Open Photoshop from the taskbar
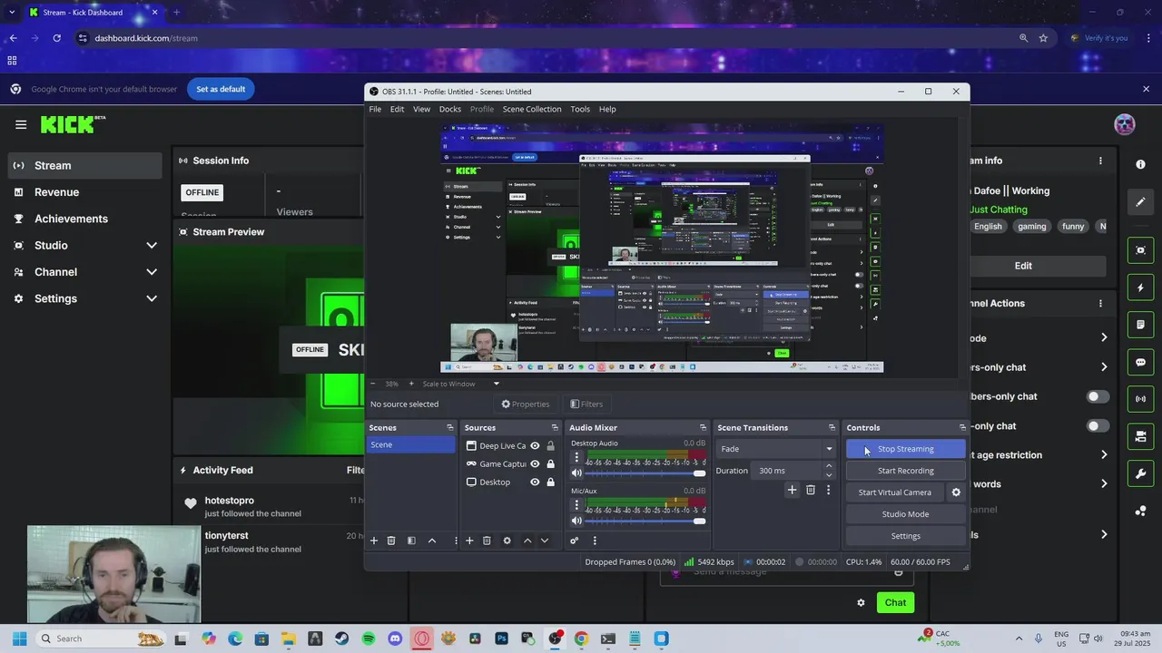 point(501,638)
